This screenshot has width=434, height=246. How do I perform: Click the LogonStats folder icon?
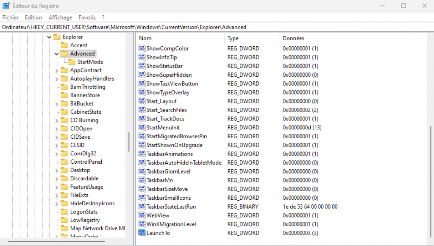point(64,212)
